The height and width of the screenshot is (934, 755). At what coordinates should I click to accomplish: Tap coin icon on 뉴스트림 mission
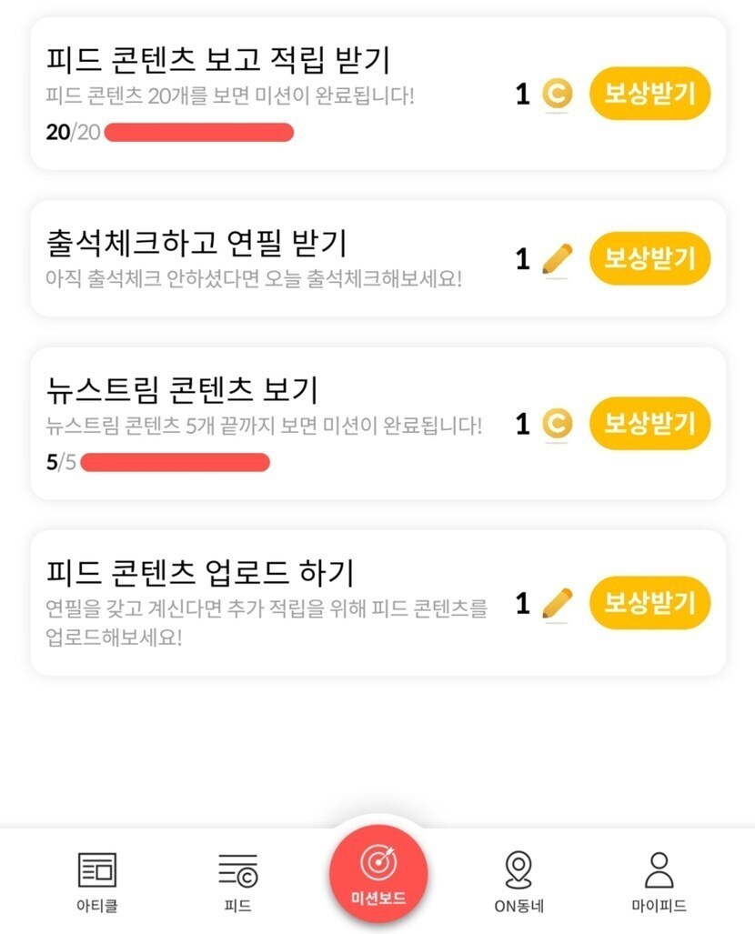point(557,424)
